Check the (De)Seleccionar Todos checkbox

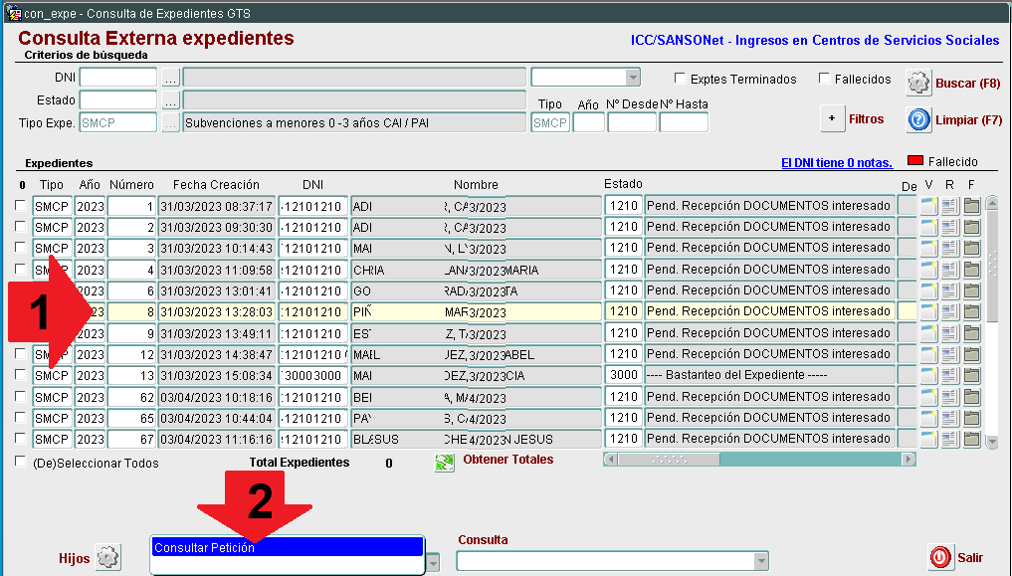[x=21, y=463]
